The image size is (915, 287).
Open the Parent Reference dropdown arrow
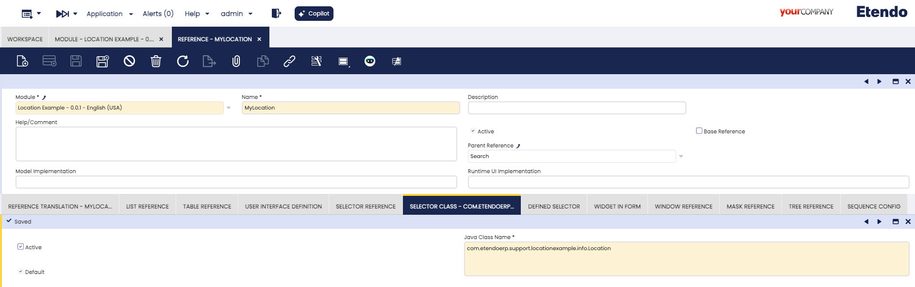coord(681,156)
